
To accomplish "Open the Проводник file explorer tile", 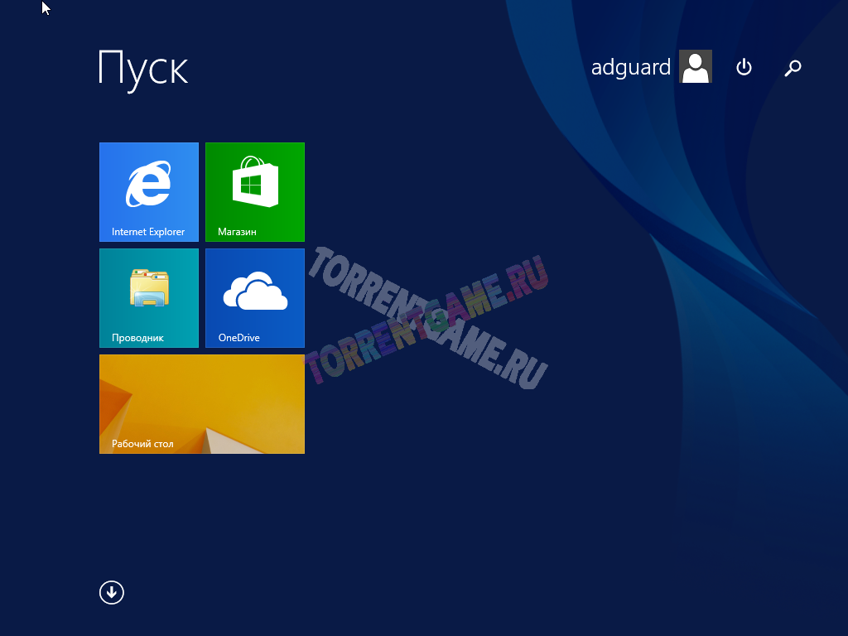I will point(149,298).
